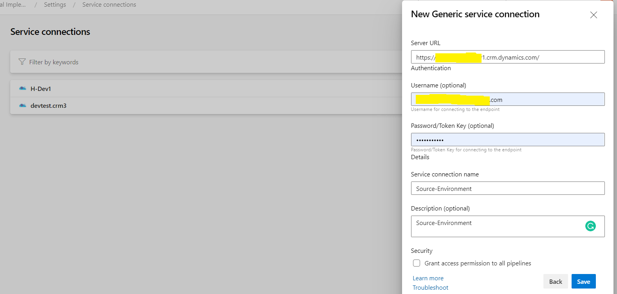Enable Grant access permission to all pipelines
617x294 pixels.
[417, 263]
